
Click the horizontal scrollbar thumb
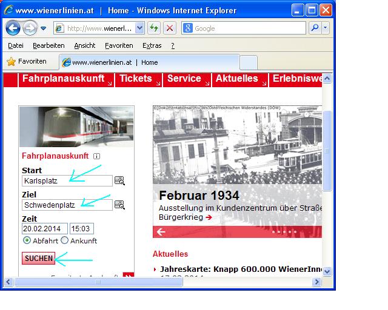pyautogui.click(x=98, y=282)
